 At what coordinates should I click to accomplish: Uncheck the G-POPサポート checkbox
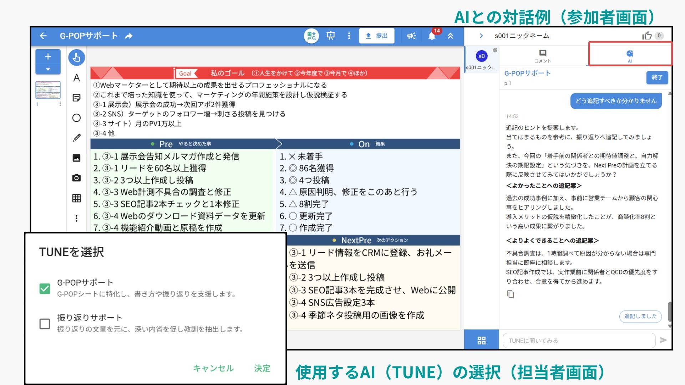pos(45,288)
